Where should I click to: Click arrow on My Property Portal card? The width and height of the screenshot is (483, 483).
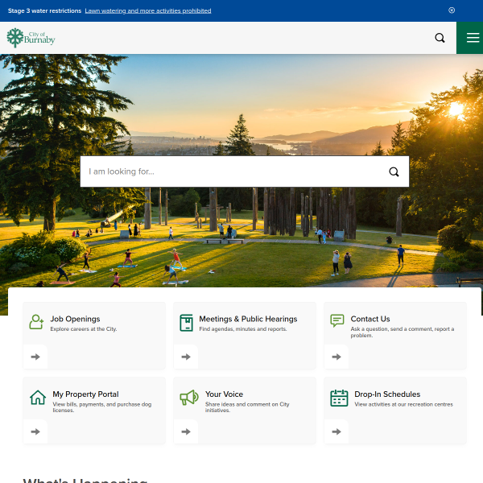click(35, 431)
